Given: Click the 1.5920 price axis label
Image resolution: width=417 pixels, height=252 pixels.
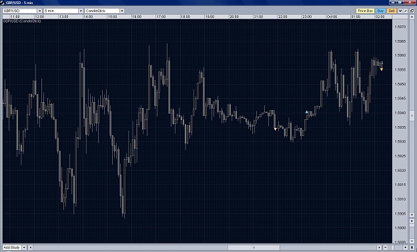Looking at the screenshot, I should tap(400, 171).
